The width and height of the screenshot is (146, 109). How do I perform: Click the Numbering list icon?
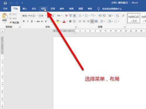point(86,16)
